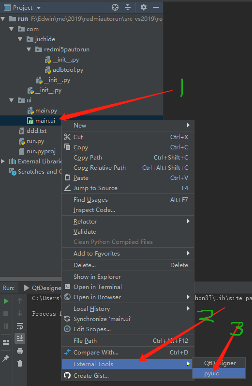Toggle soft-wrap in Run console
This screenshot has height=386, width=252.
(20, 326)
